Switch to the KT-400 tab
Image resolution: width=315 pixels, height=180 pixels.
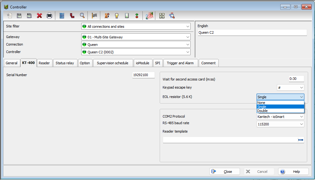(28, 63)
